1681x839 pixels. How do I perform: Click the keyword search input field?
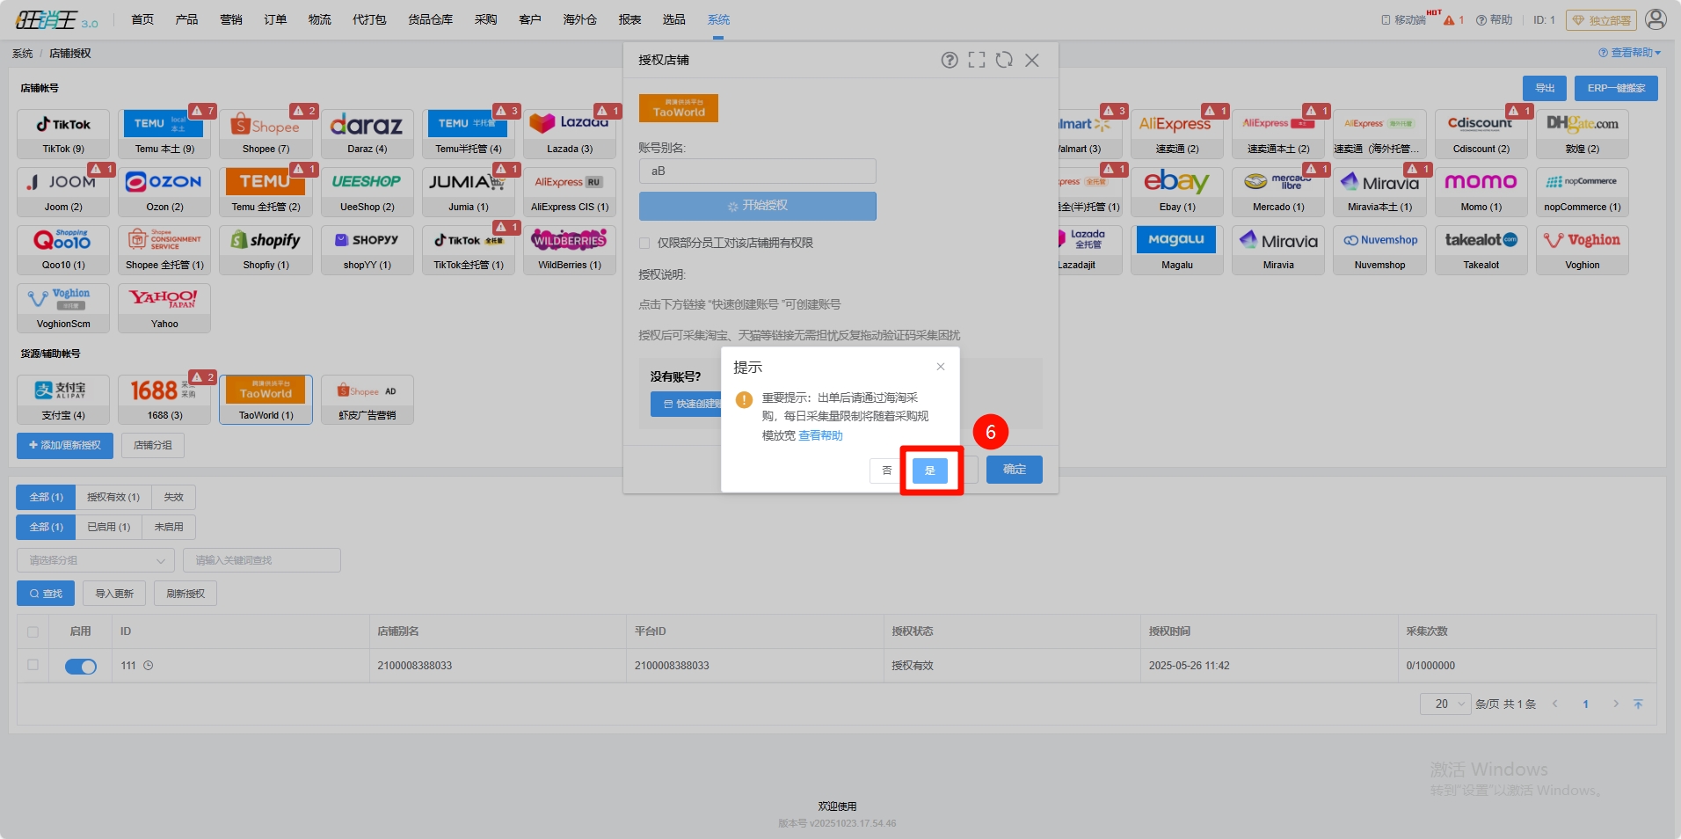261,560
